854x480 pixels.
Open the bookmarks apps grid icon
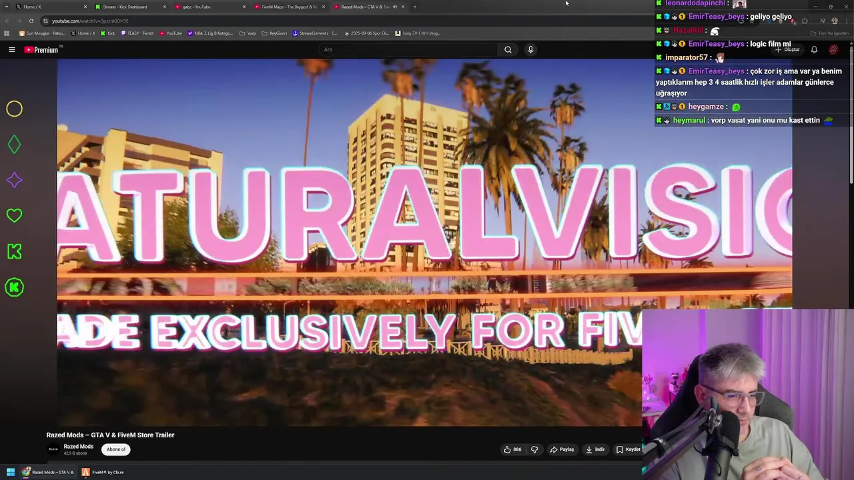coord(7,33)
